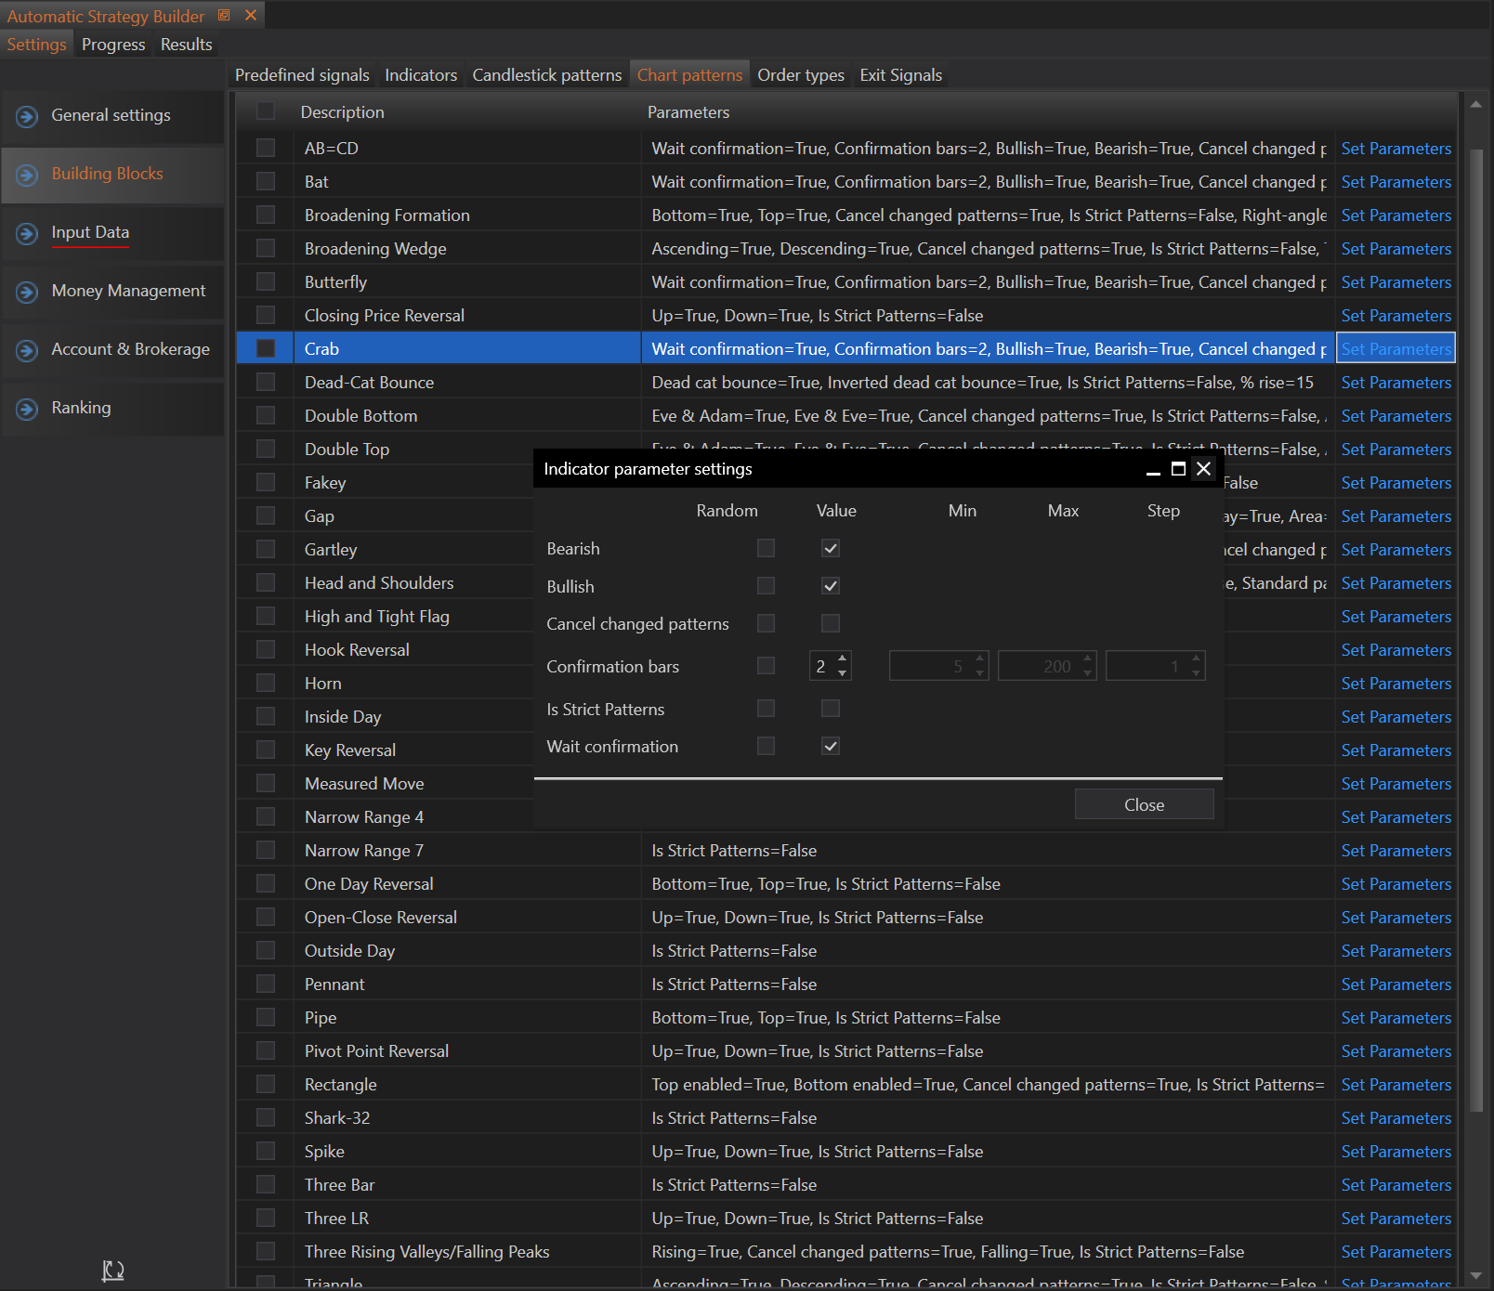This screenshot has height=1291, width=1494.
Task: Click the General settings arrow icon
Action: [28, 116]
